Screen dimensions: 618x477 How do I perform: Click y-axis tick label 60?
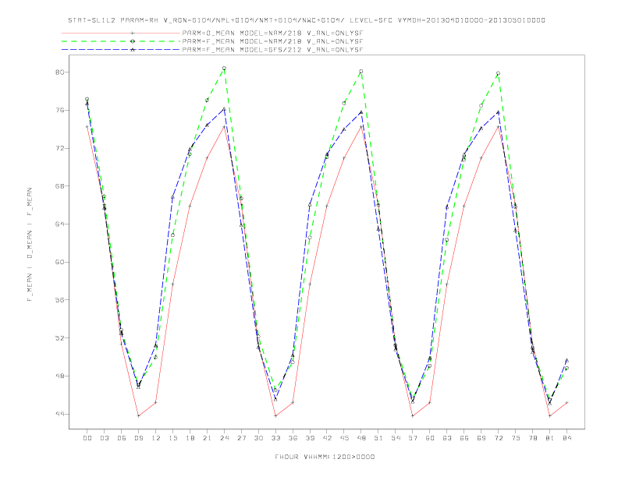tap(59, 262)
